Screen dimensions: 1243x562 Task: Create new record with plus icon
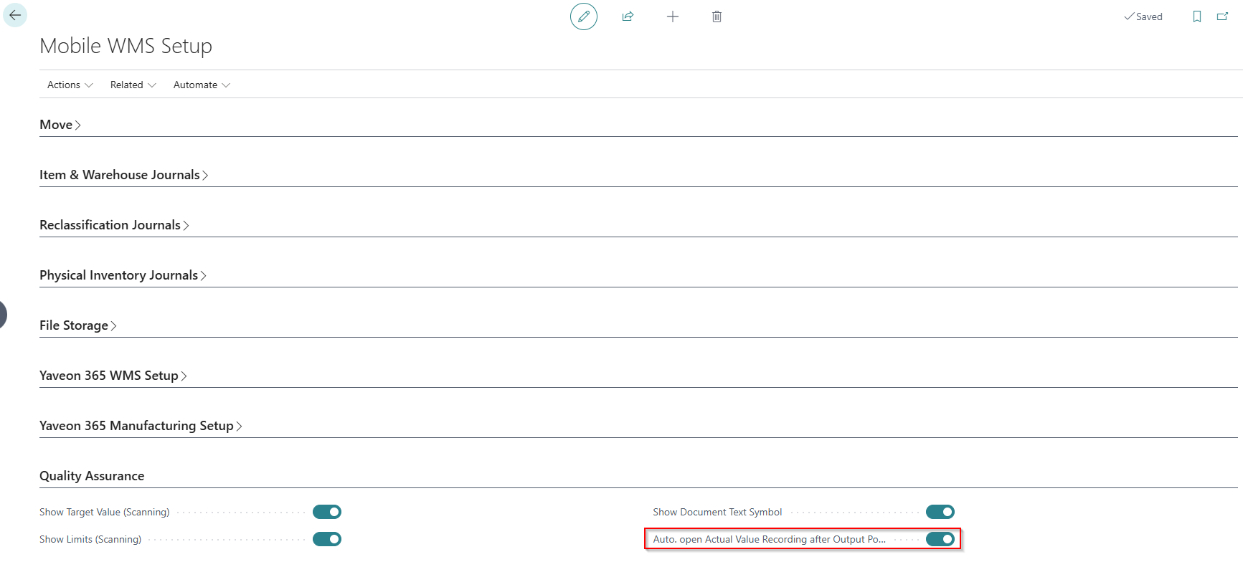673,16
